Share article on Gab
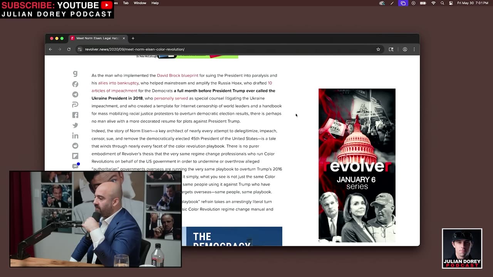This screenshot has height=277, width=493. pyautogui.click(x=75, y=73)
